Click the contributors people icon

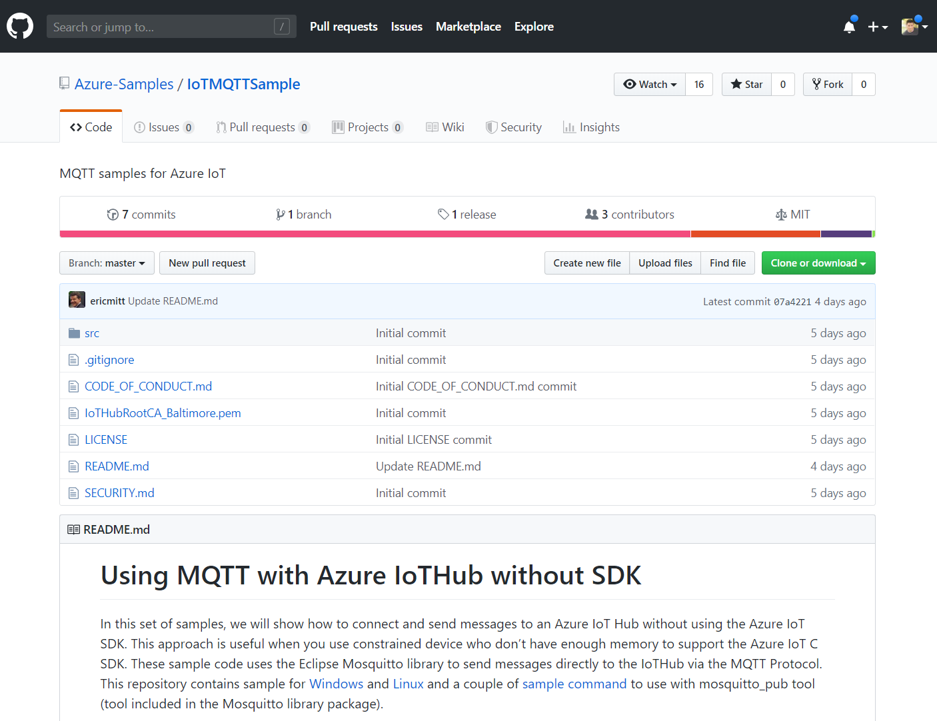point(592,214)
